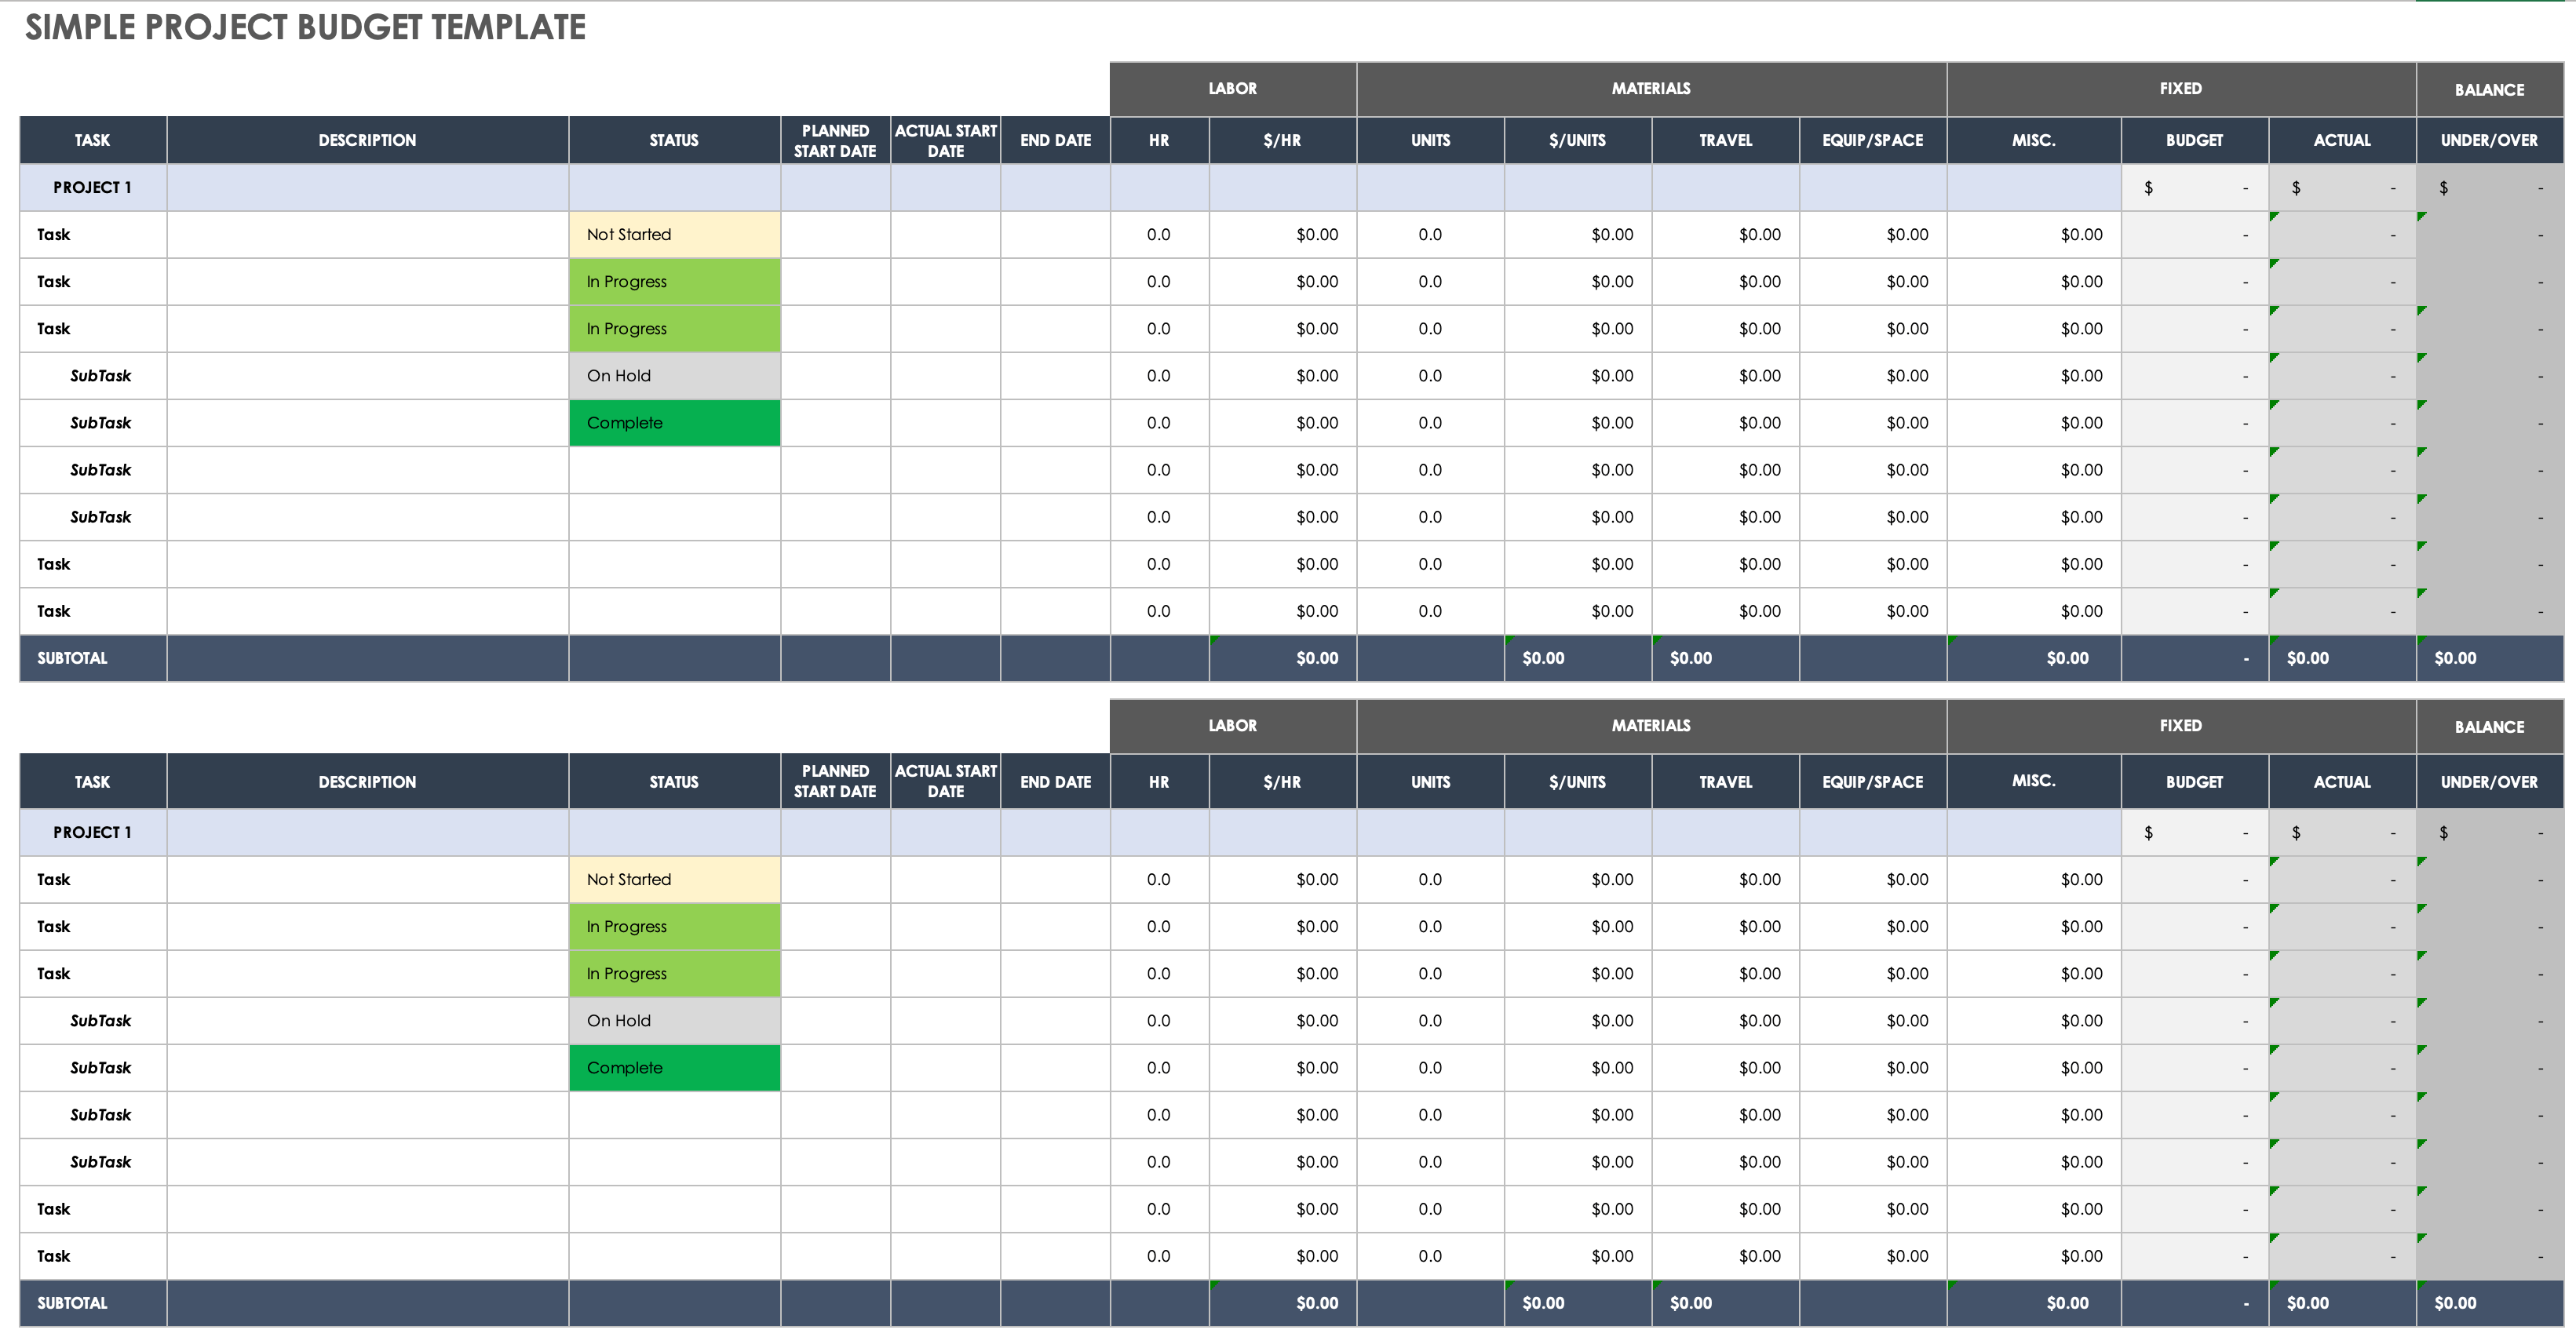Click the Under/Over subtotal in upper SUBTOTAL row
This screenshot has height=1337, width=2576.
click(x=2490, y=658)
